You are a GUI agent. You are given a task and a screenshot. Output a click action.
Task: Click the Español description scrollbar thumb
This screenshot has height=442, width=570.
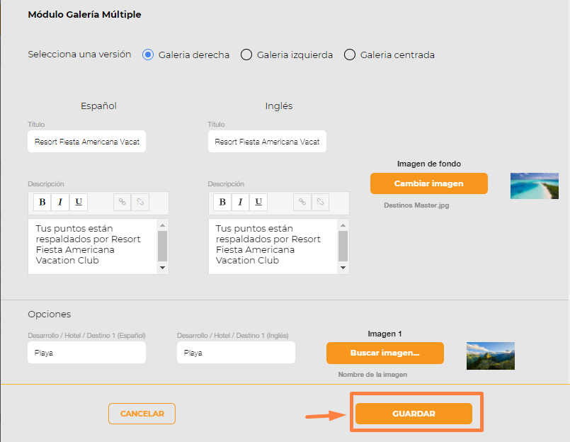tap(162, 246)
